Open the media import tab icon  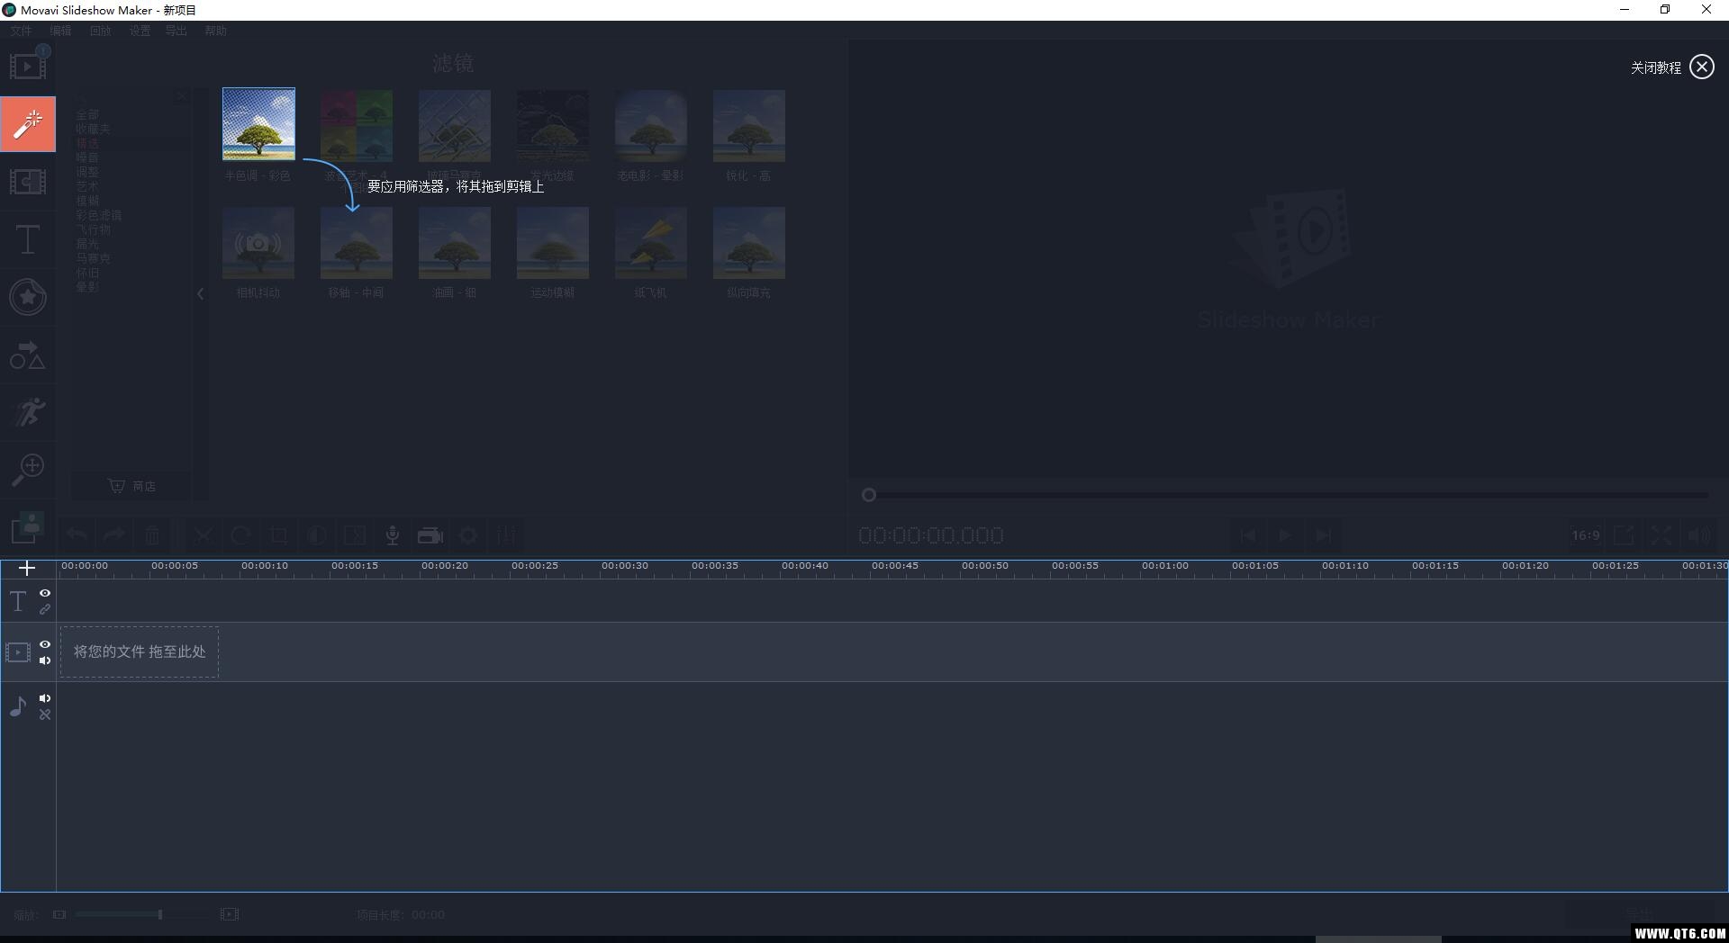pyautogui.click(x=28, y=66)
